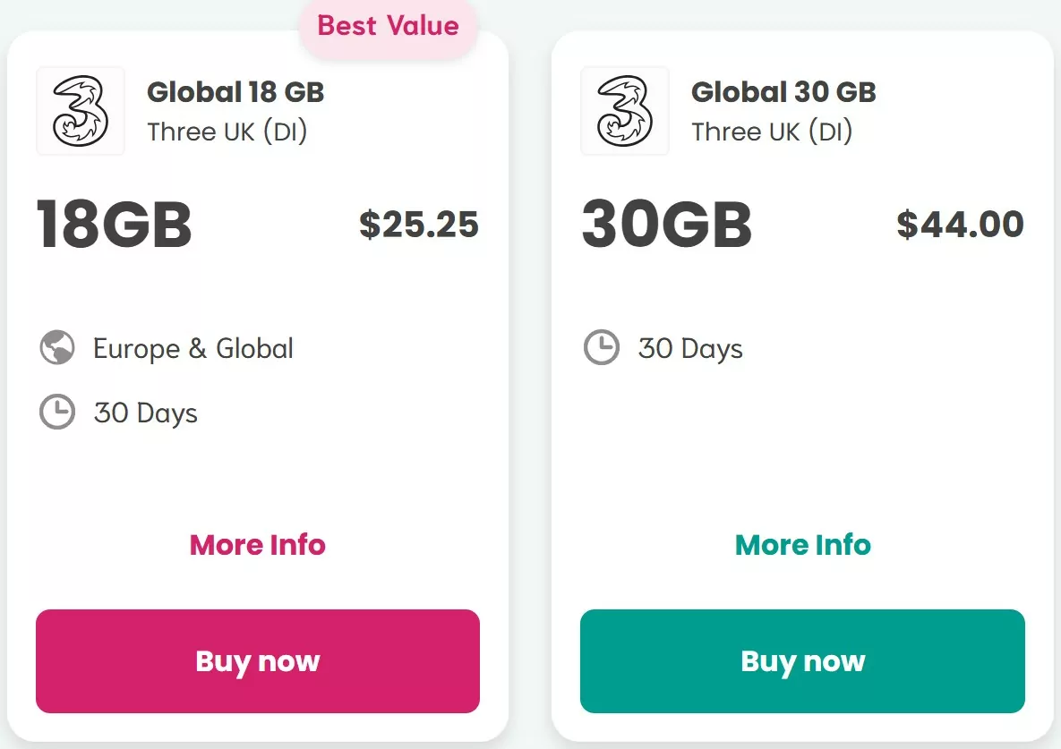
Task: Click the clock icon on the 18 GB plan
Action: [x=56, y=412]
